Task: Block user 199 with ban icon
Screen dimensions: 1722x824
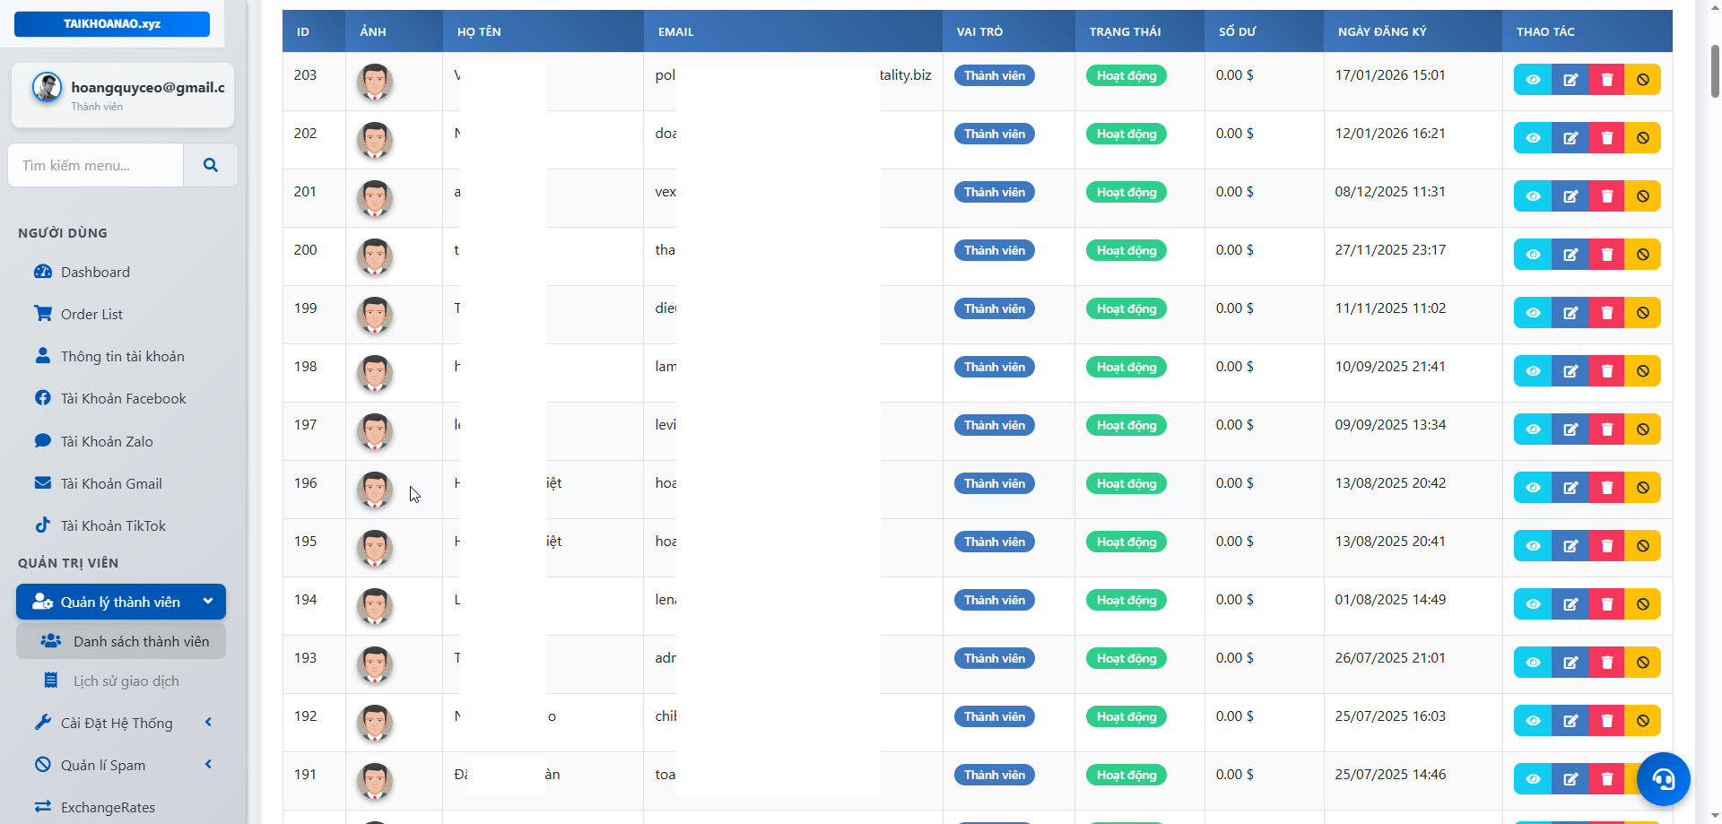Action: pos(1642,313)
